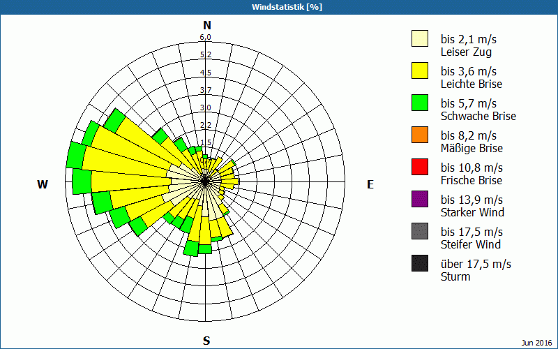Click the orange Mäßige Brise legend swatch
The image size is (558, 349).
coord(420,135)
